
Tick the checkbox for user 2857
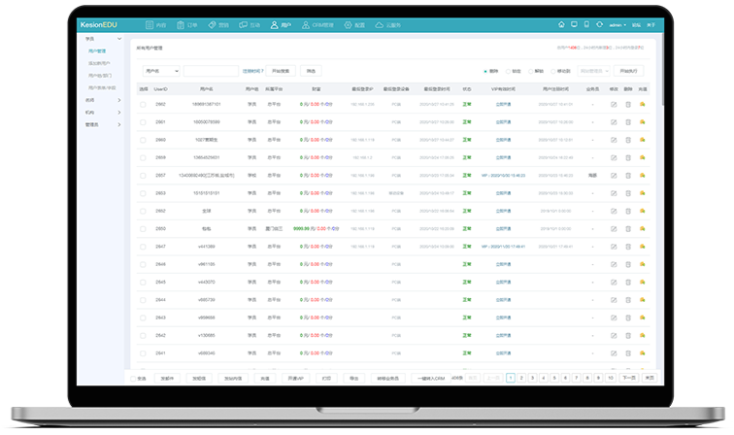(x=144, y=175)
